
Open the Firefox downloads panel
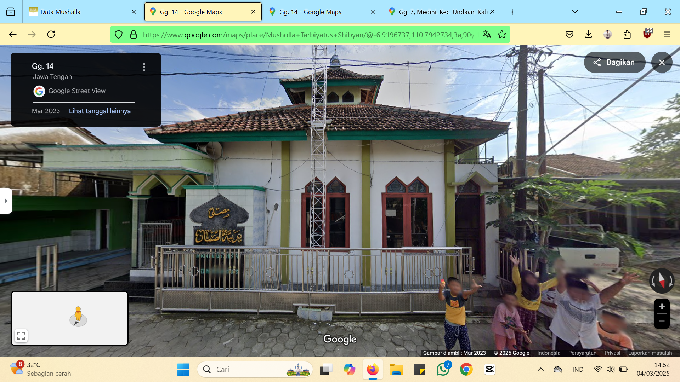coord(588,34)
